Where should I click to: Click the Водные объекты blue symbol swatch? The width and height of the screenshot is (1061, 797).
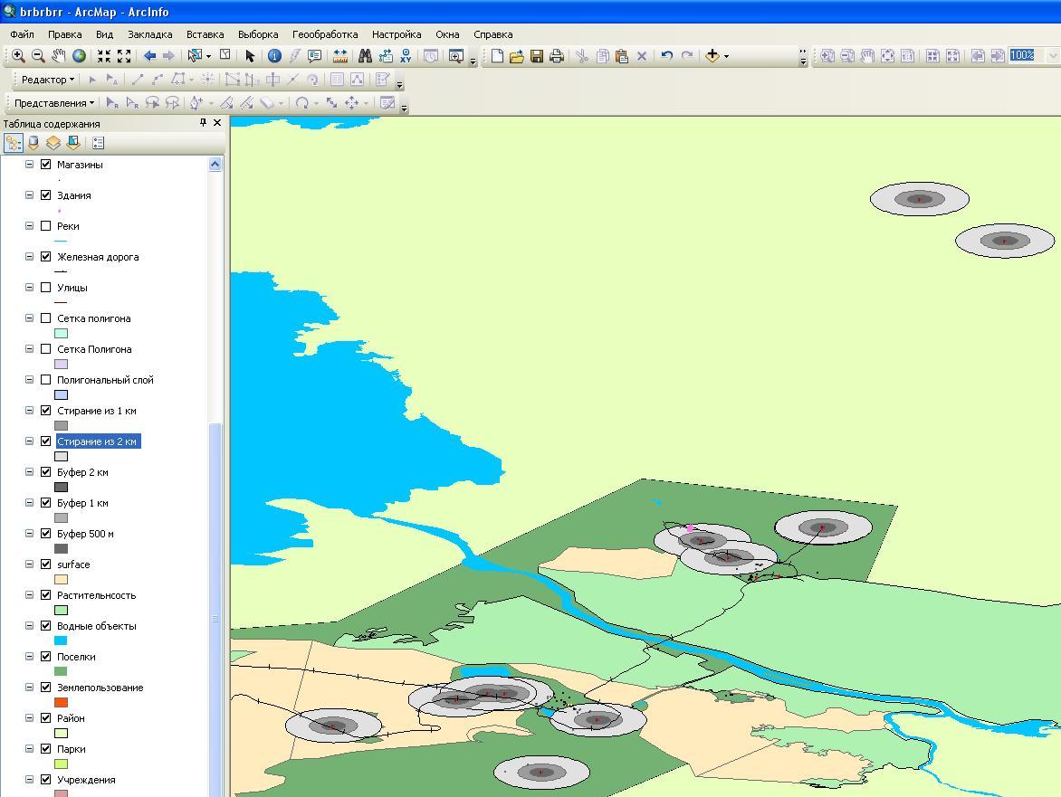[x=61, y=640]
